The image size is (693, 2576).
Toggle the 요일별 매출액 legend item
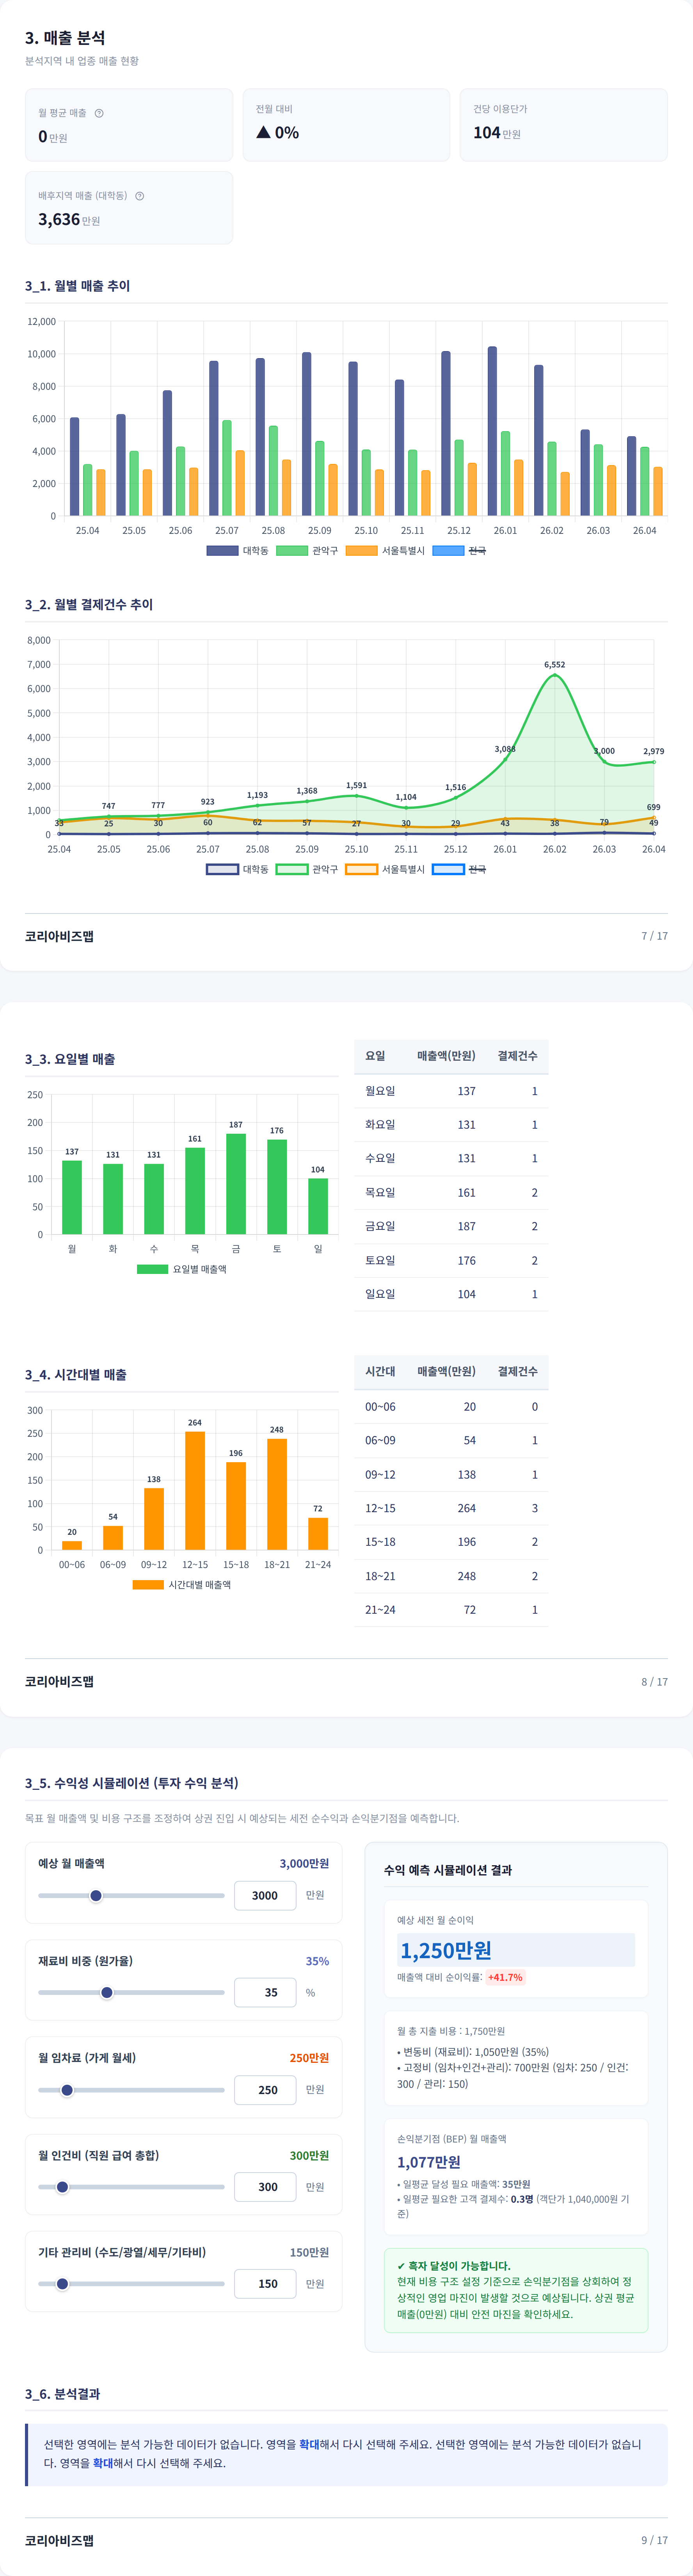click(x=182, y=1269)
